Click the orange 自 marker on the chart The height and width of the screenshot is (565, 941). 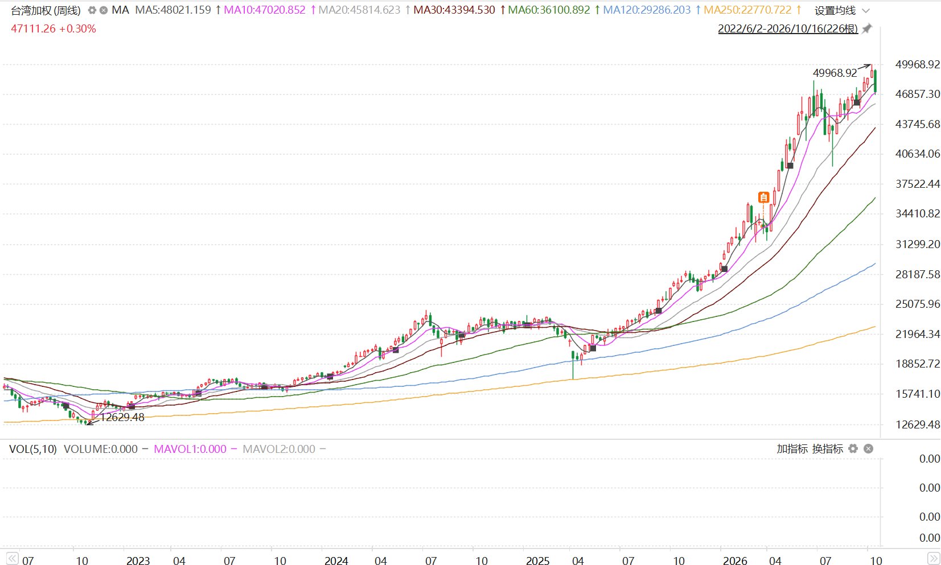pos(763,197)
